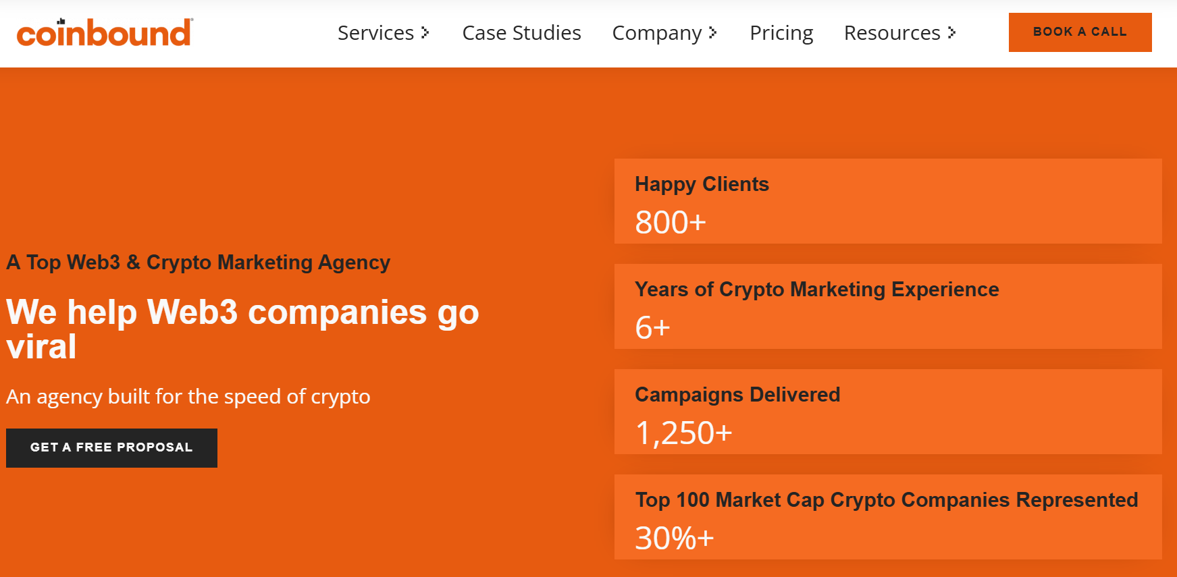Select the Campaigns Delivered card heading

click(x=737, y=394)
